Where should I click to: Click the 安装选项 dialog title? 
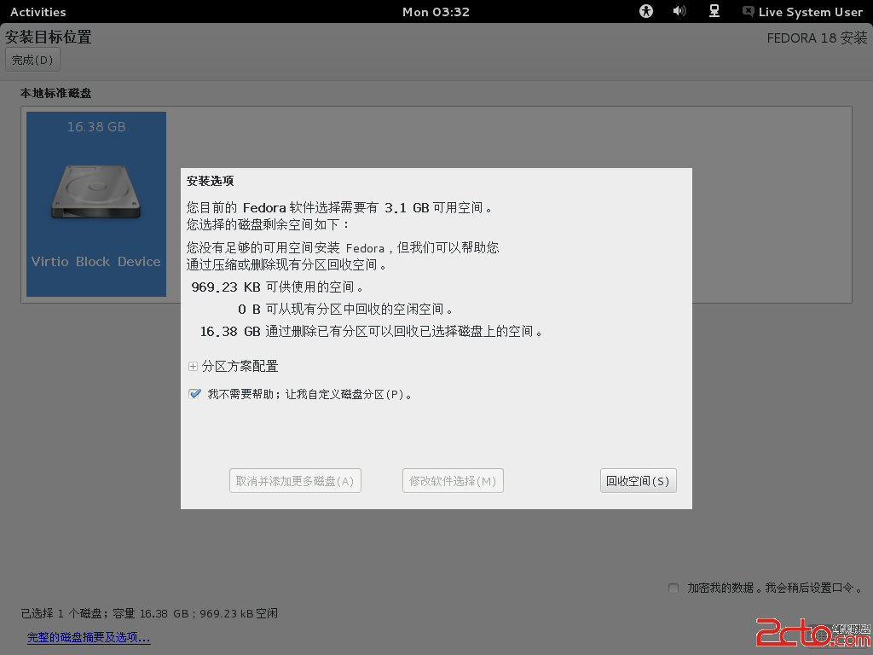210,181
